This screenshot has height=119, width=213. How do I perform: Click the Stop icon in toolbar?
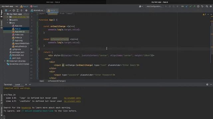(177, 6)
